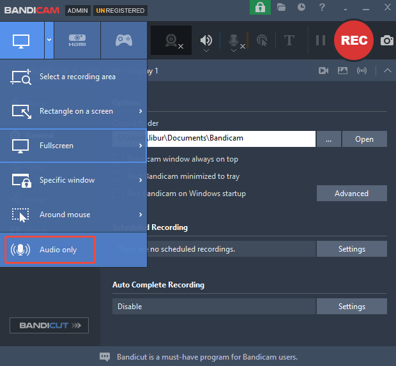Choose Around mouse menu item
The width and height of the screenshot is (396, 366).
tap(73, 215)
